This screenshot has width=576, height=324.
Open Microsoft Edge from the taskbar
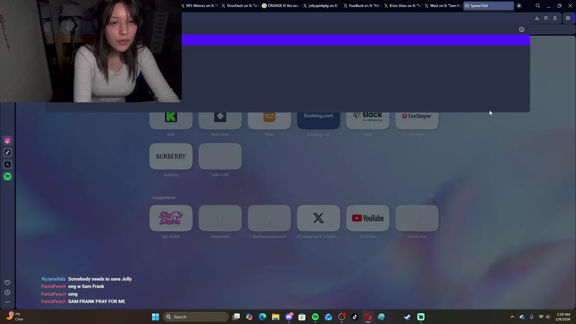tap(262, 317)
